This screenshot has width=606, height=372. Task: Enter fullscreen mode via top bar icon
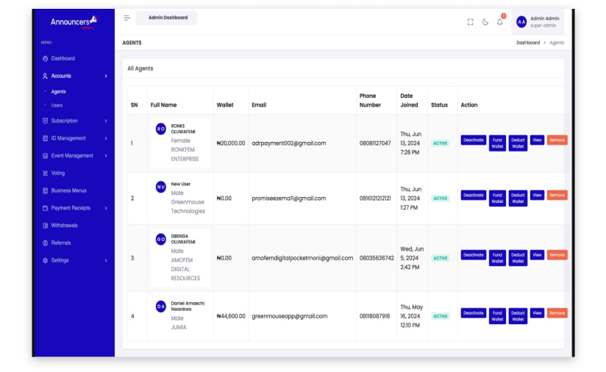coord(471,22)
